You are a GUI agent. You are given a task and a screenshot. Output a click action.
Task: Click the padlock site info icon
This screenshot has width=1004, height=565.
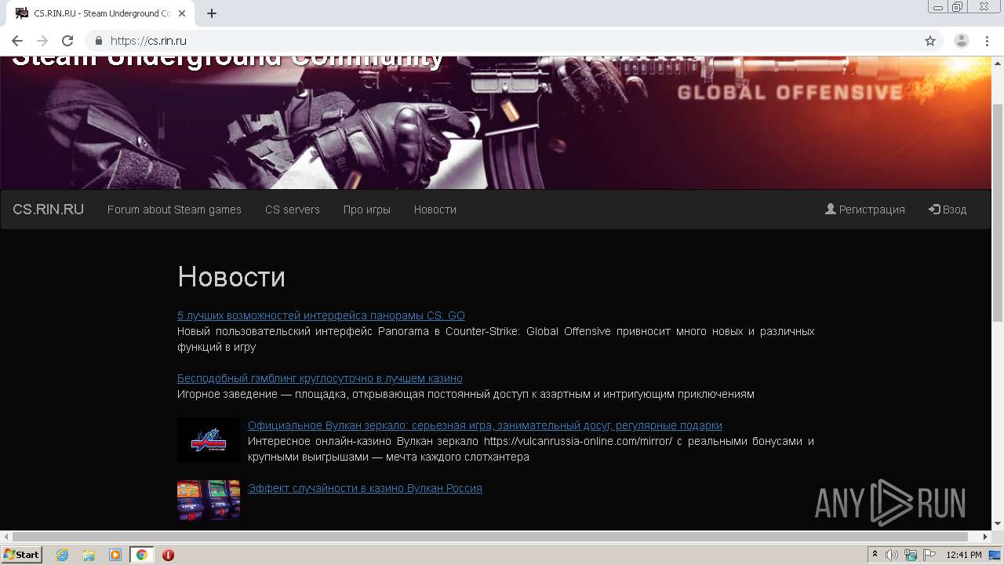pos(99,41)
